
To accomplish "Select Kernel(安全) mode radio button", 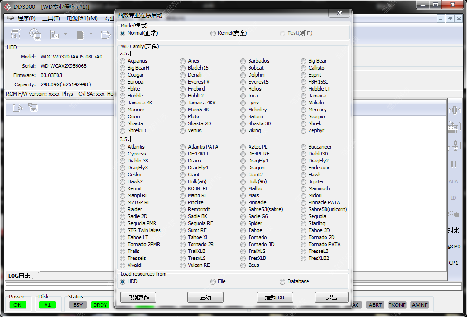I will (x=229, y=33).
